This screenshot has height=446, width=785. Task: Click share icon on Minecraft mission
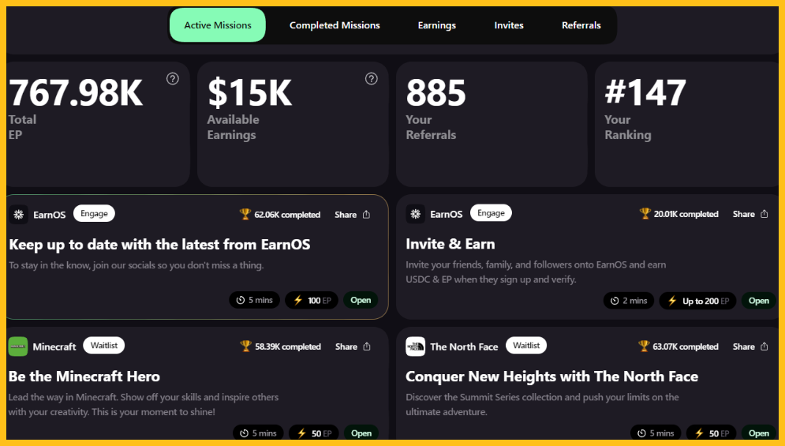[367, 347]
